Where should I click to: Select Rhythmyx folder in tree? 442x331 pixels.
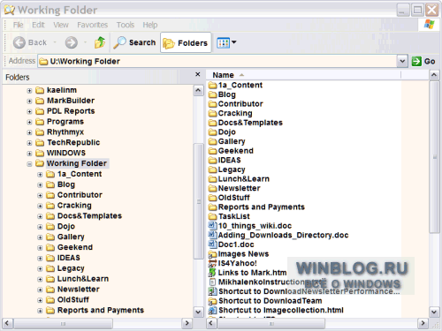tap(65, 132)
